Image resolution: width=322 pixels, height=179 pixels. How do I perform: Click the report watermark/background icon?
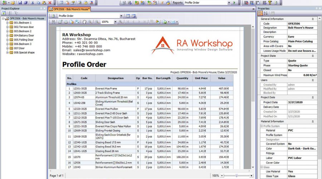tap(157, 21)
